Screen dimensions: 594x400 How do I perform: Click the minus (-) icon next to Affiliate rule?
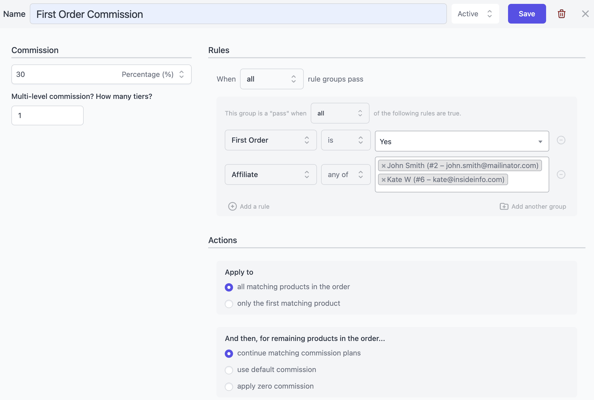tap(561, 174)
